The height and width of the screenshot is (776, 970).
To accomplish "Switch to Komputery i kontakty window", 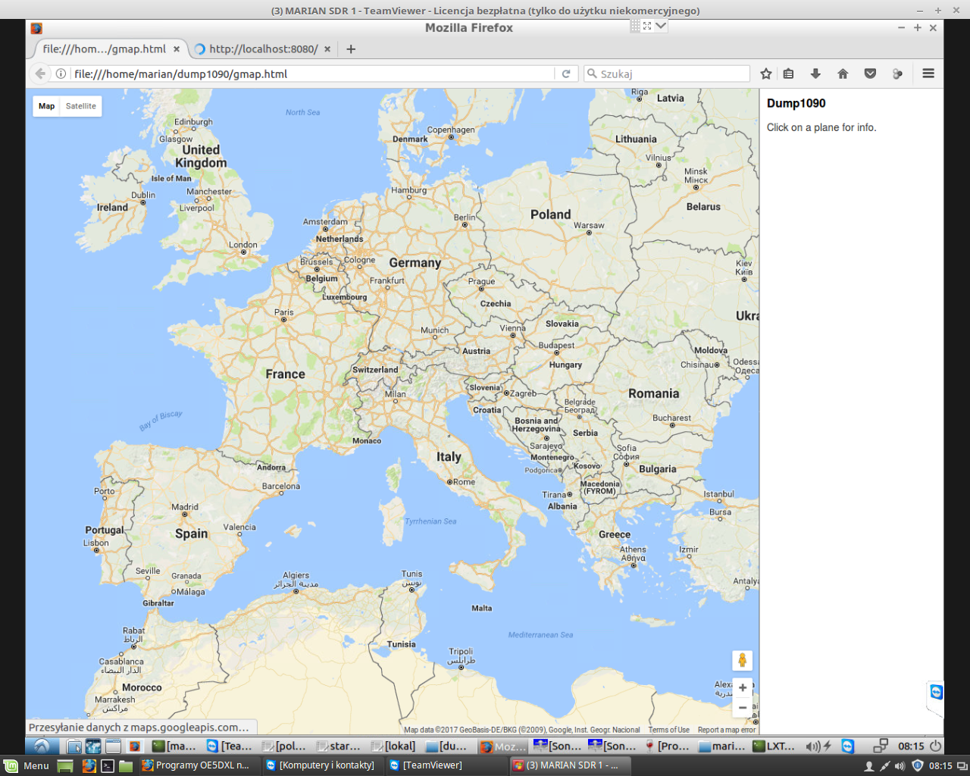I will pos(320,765).
